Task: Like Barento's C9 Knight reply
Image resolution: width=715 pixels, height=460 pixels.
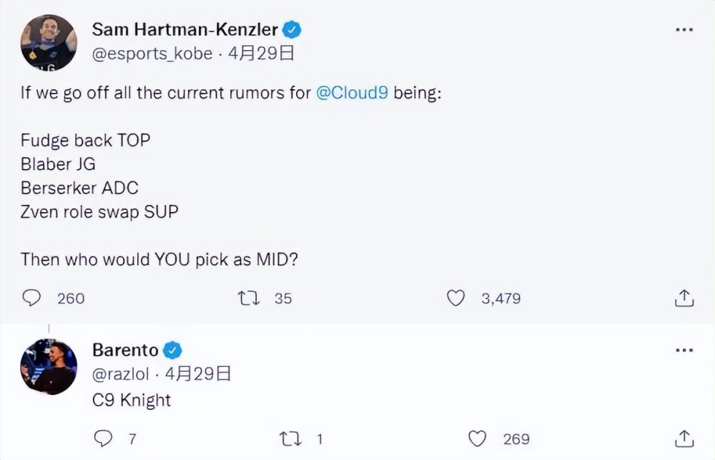Action: point(477,438)
